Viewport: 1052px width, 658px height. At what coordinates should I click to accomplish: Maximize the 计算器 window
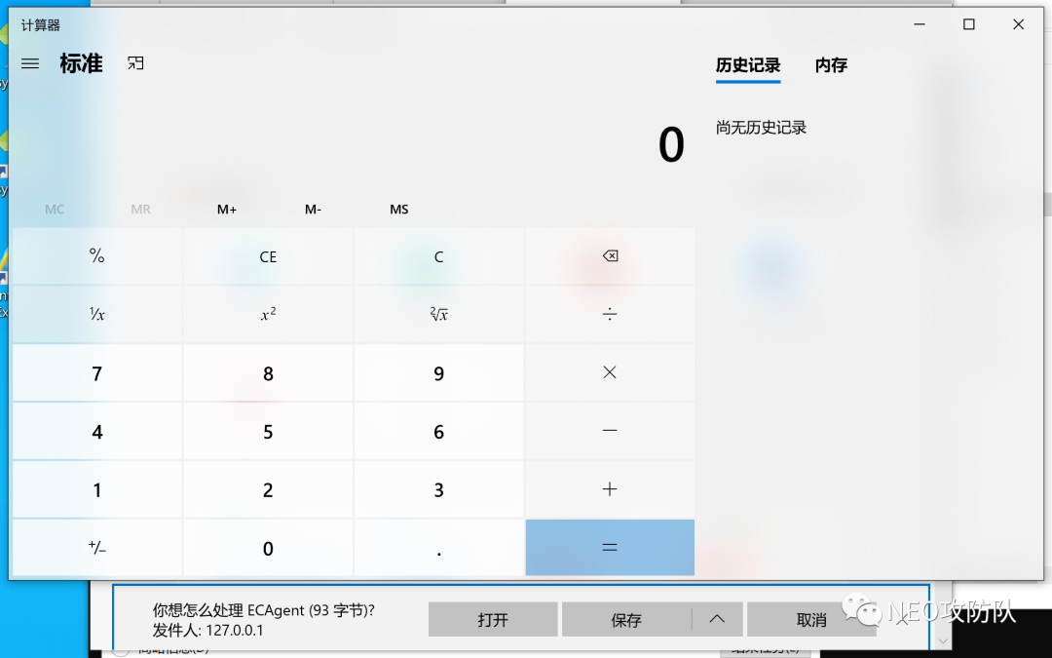[x=969, y=24]
